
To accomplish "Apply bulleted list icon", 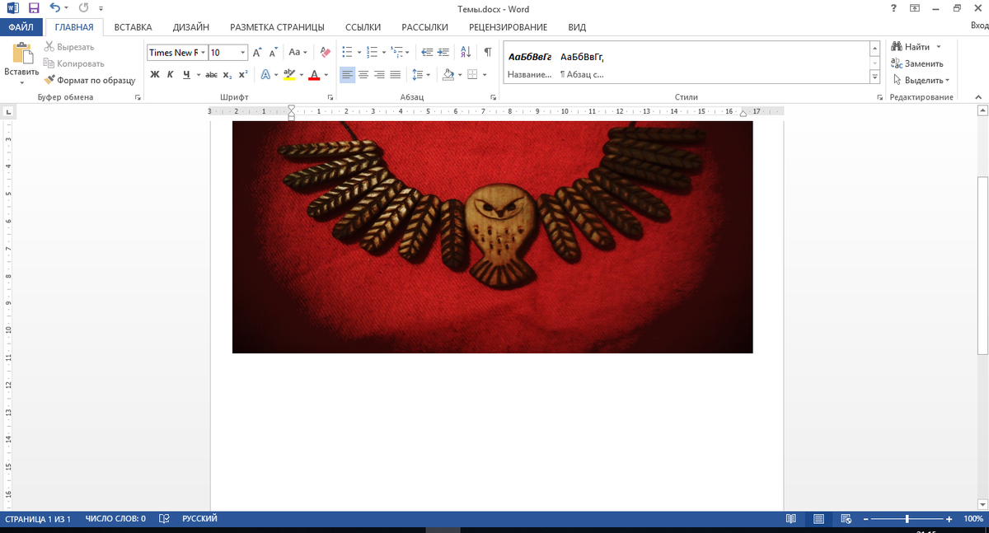I will click(347, 52).
